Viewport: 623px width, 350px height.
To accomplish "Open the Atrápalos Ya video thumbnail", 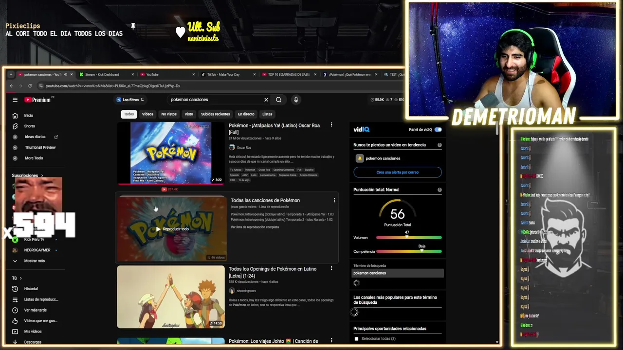I will point(171,153).
